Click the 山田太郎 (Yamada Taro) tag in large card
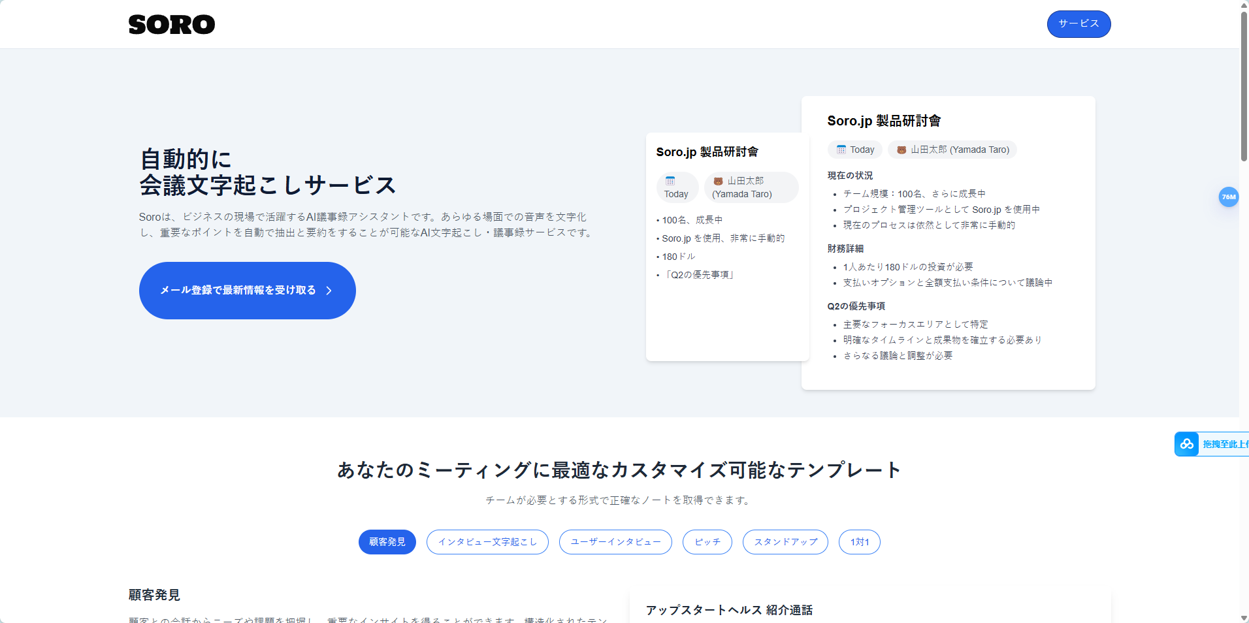This screenshot has width=1249, height=623. (952, 150)
